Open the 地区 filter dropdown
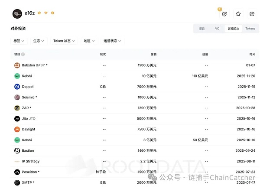260x192 pixels. pyautogui.click(x=89, y=41)
